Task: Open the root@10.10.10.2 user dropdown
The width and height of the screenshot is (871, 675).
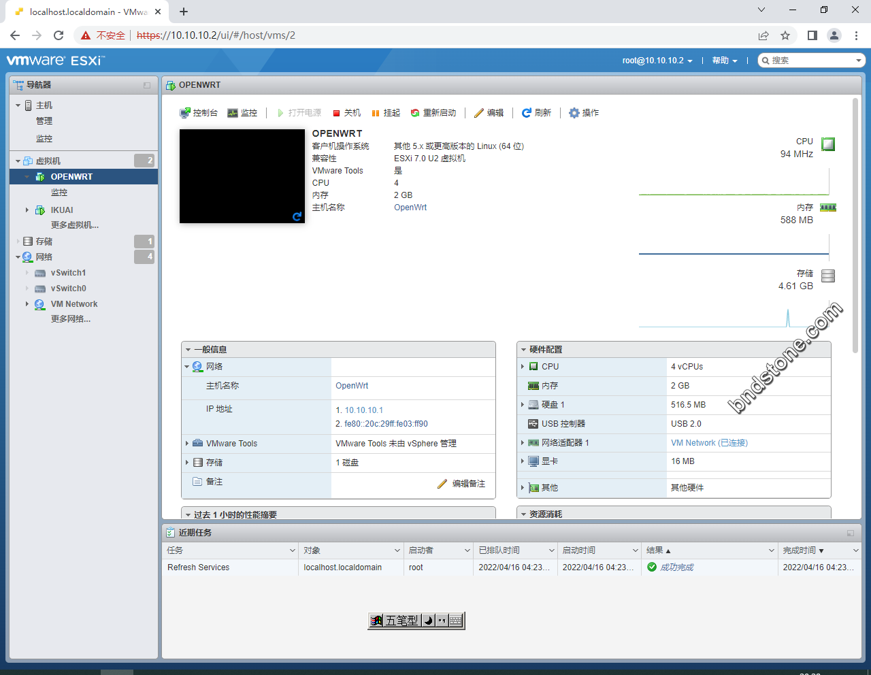Action: pyautogui.click(x=657, y=61)
